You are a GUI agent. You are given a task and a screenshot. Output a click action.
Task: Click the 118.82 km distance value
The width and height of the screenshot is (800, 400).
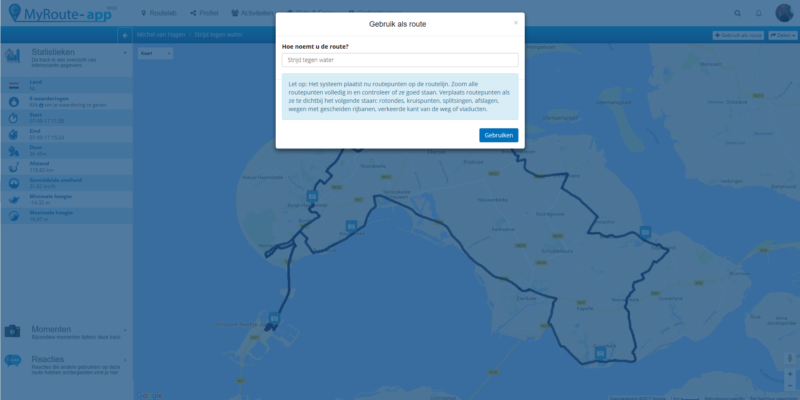[x=42, y=170]
